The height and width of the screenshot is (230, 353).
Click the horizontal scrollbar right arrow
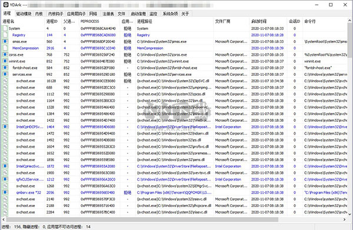tap(344, 219)
